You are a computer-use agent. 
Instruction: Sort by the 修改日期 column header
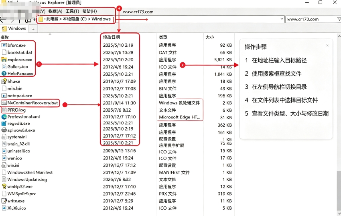(x=112, y=37)
